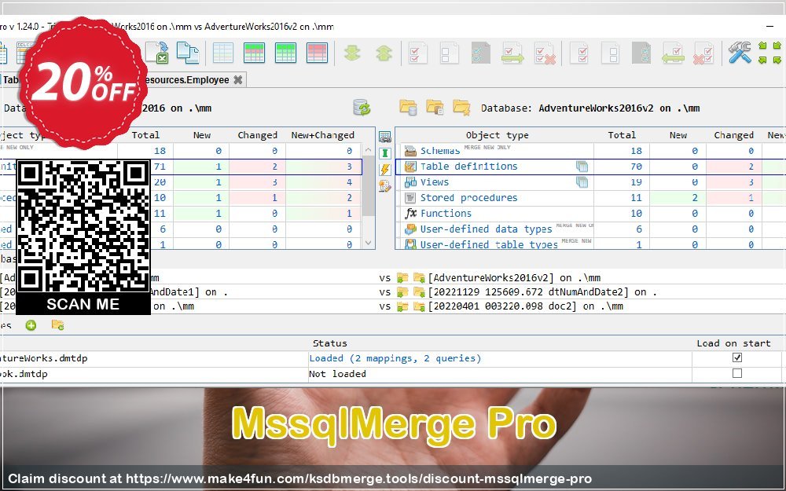Select User-defined data types row
Screen dimensions: 786x491
[590, 229]
